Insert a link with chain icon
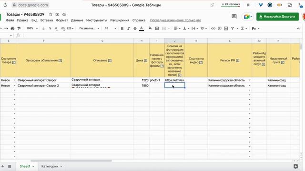This screenshot has width=305, height=171. [x=213, y=28]
